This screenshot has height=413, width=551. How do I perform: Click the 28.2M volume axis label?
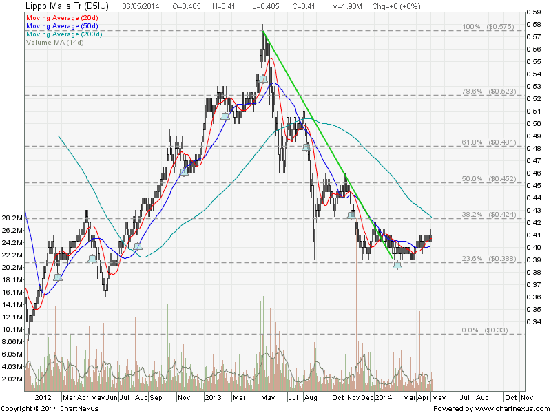(12, 218)
